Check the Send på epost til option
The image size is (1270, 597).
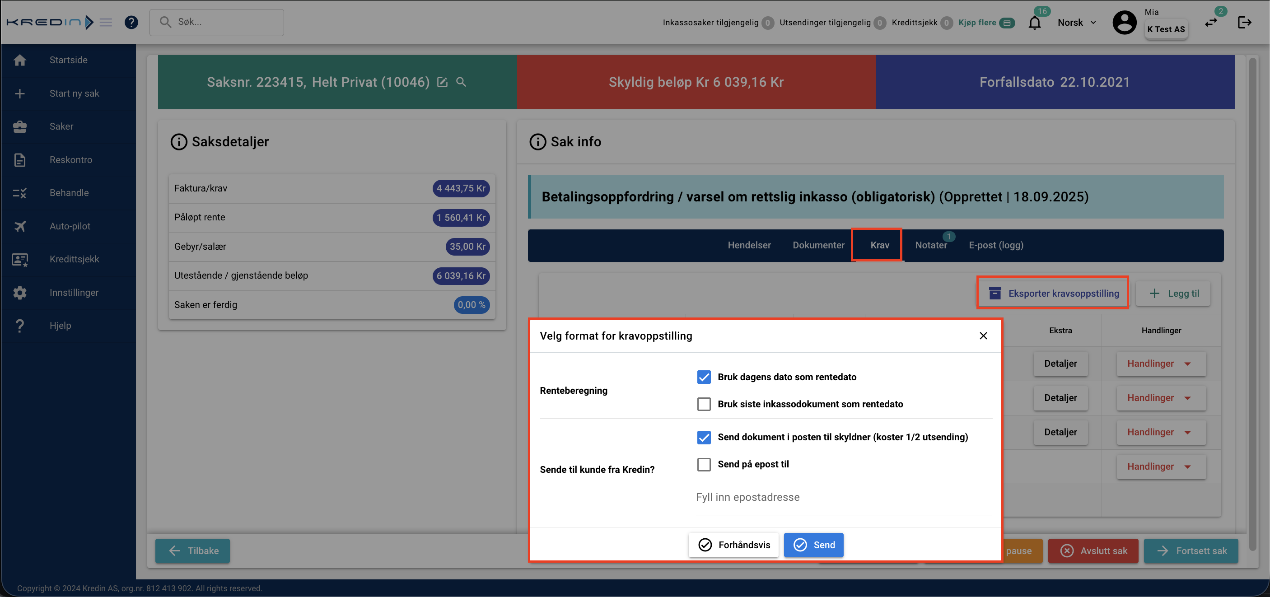(x=704, y=464)
